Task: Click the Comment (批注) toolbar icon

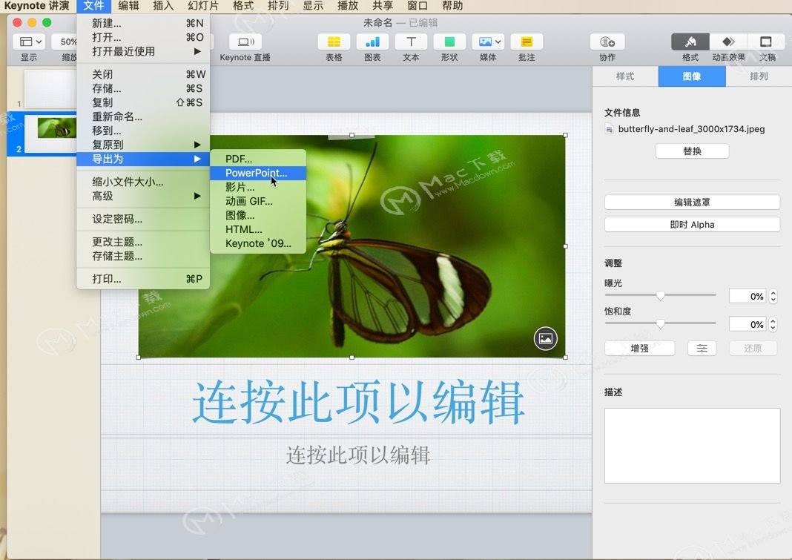Action: tap(527, 42)
